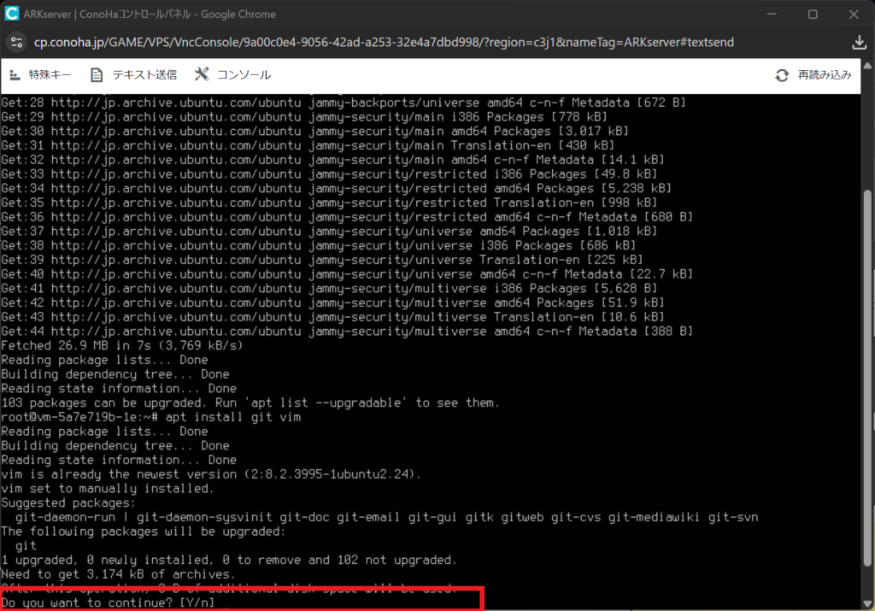Open the テキスト送信 text send menu

point(144,75)
